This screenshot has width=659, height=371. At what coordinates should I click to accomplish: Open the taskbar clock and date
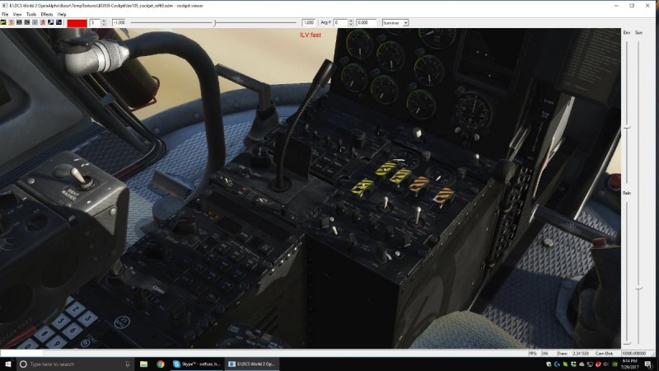pyautogui.click(x=630, y=364)
